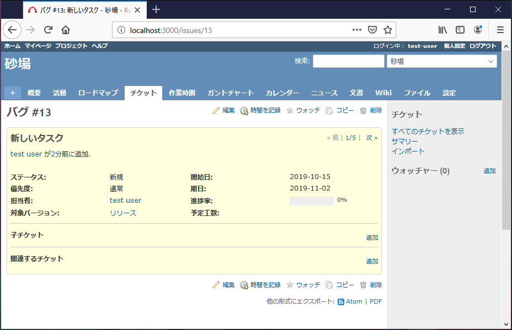Click the browser forward arrow

(x=30, y=30)
